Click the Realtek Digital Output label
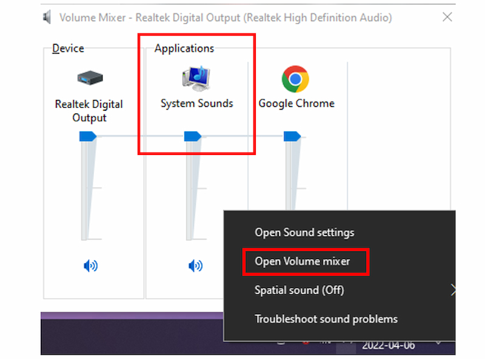The width and height of the screenshot is (485, 359). [89, 111]
